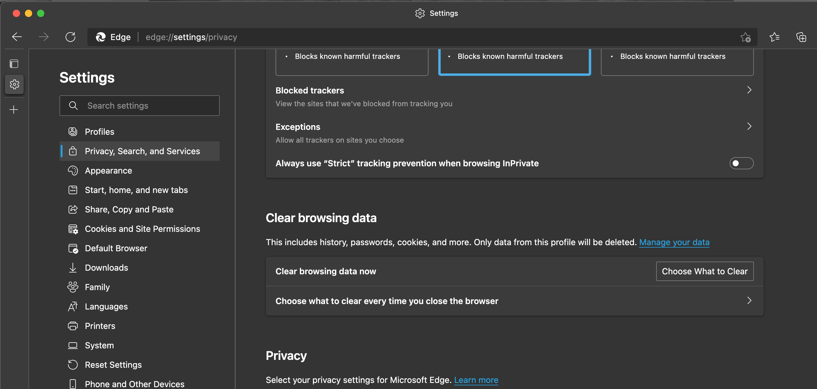Enable Strict tracking prevention for InPrivate
This screenshot has height=389, width=817.
(x=741, y=163)
